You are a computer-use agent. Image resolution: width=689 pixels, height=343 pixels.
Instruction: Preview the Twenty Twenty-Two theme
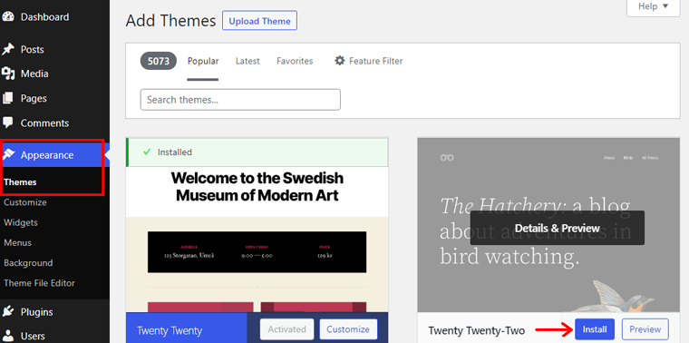coord(645,328)
